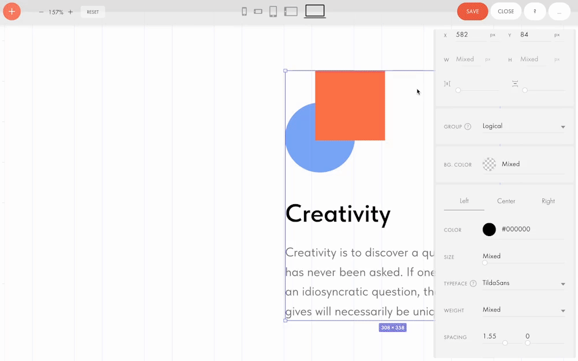Select the desktop screen device icon
This screenshot has height=361, width=578.
(x=315, y=11)
